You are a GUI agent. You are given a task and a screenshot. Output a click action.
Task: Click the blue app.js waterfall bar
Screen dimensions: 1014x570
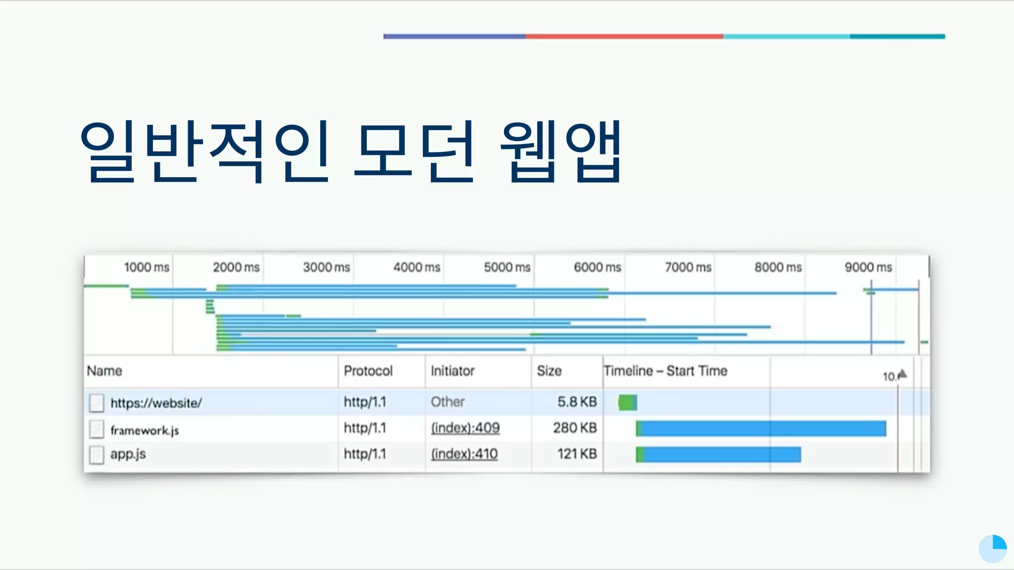[x=719, y=455]
